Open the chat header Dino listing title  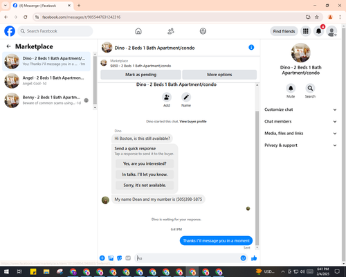(154, 48)
